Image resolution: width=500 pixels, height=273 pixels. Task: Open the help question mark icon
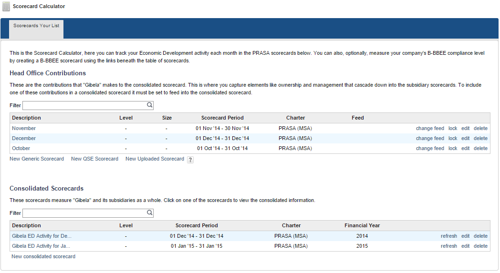pos(190,160)
